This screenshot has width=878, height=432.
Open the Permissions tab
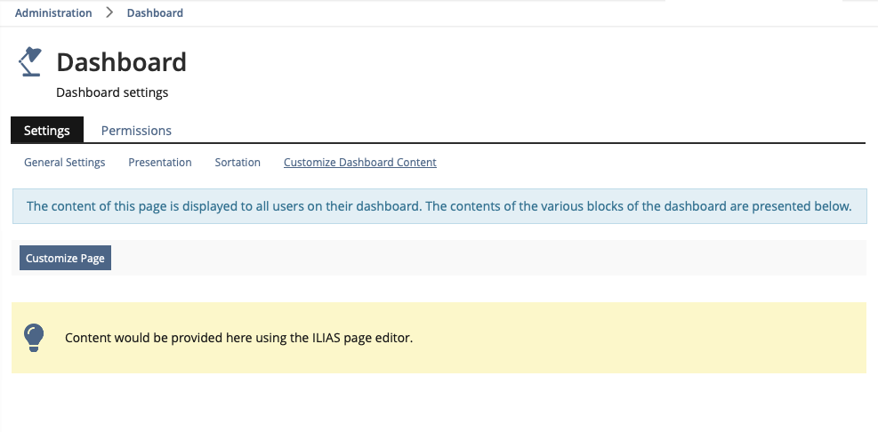coord(136,130)
